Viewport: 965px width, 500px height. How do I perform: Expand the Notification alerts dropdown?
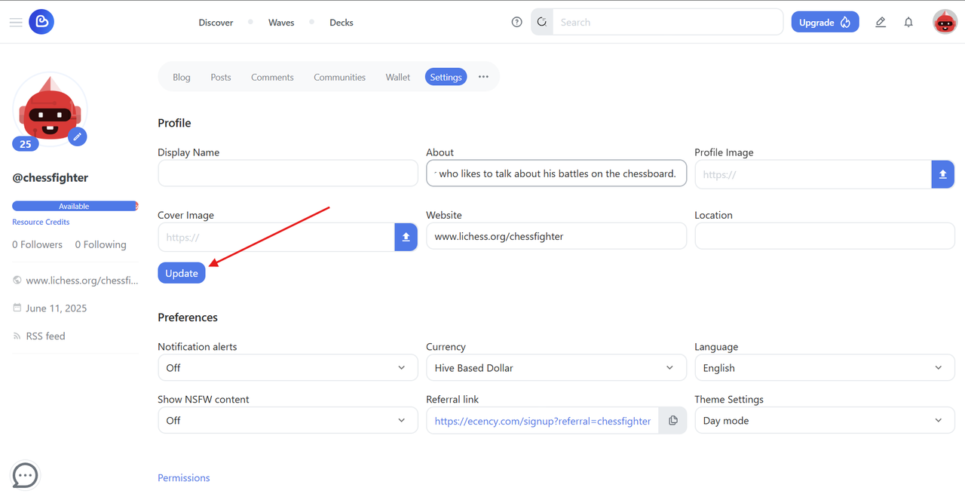click(x=288, y=367)
